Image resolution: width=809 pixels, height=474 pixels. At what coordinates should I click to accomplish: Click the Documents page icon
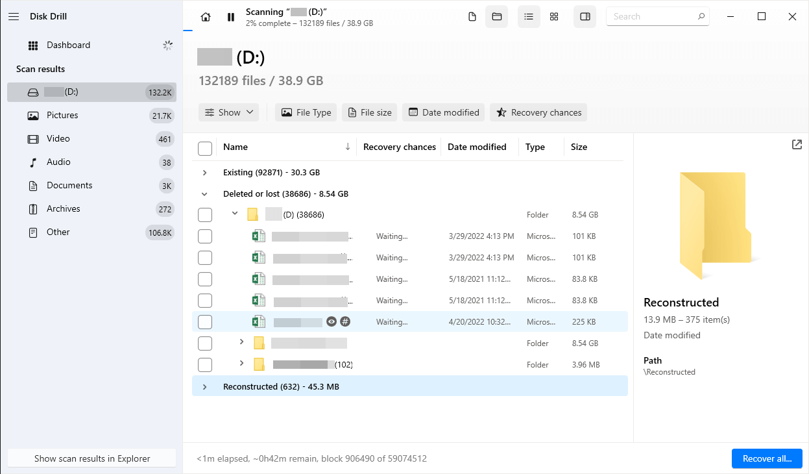click(33, 186)
